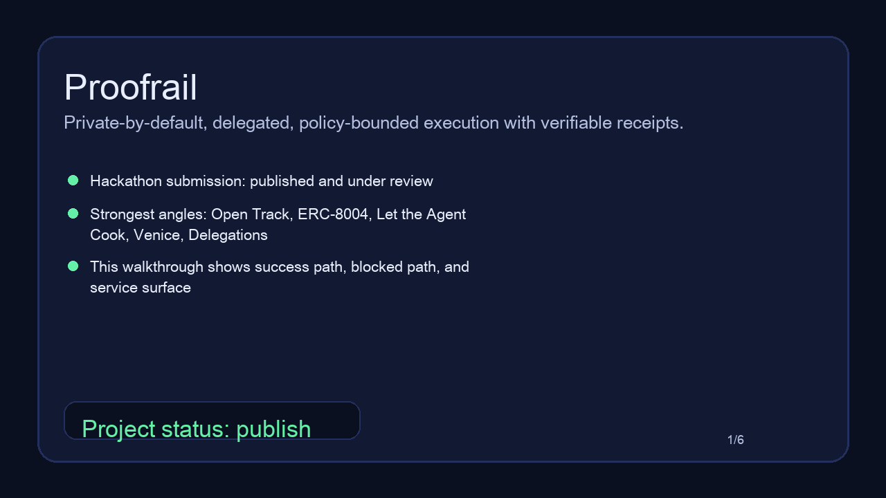
Task: Click the Proofrail title heading
Action: click(130, 88)
